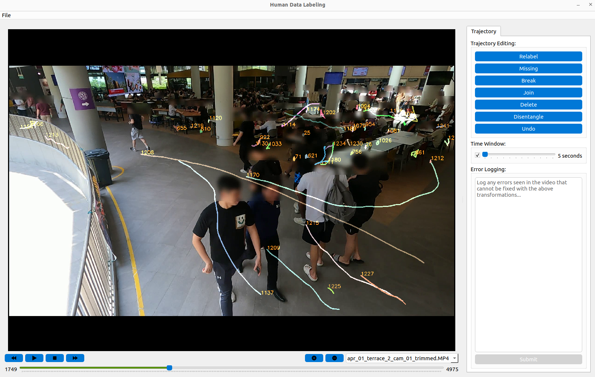Click the Relabel button
595x377 pixels.
[528, 57]
